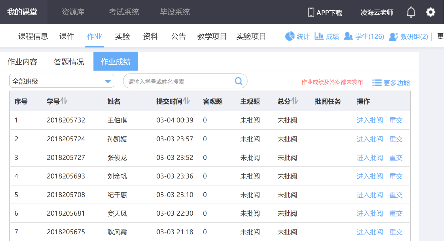Open the 更多功能 list menu
The height and width of the screenshot is (241, 444).
(391, 83)
